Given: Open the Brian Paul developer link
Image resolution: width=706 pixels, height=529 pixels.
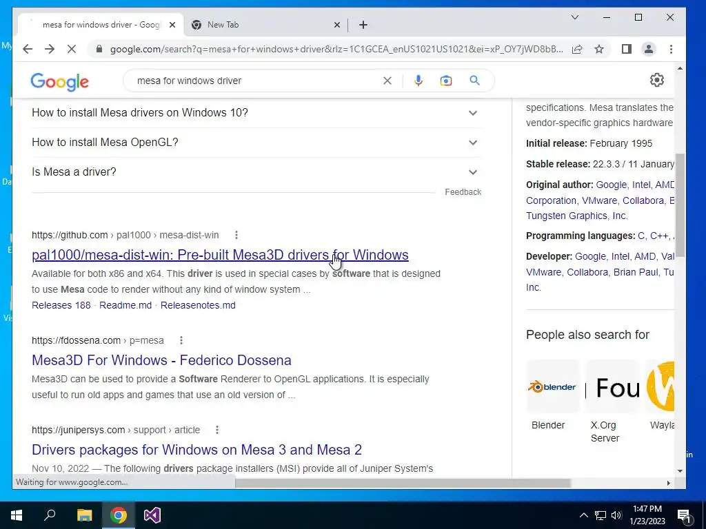Looking at the screenshot, I should [x=636, y=272].
